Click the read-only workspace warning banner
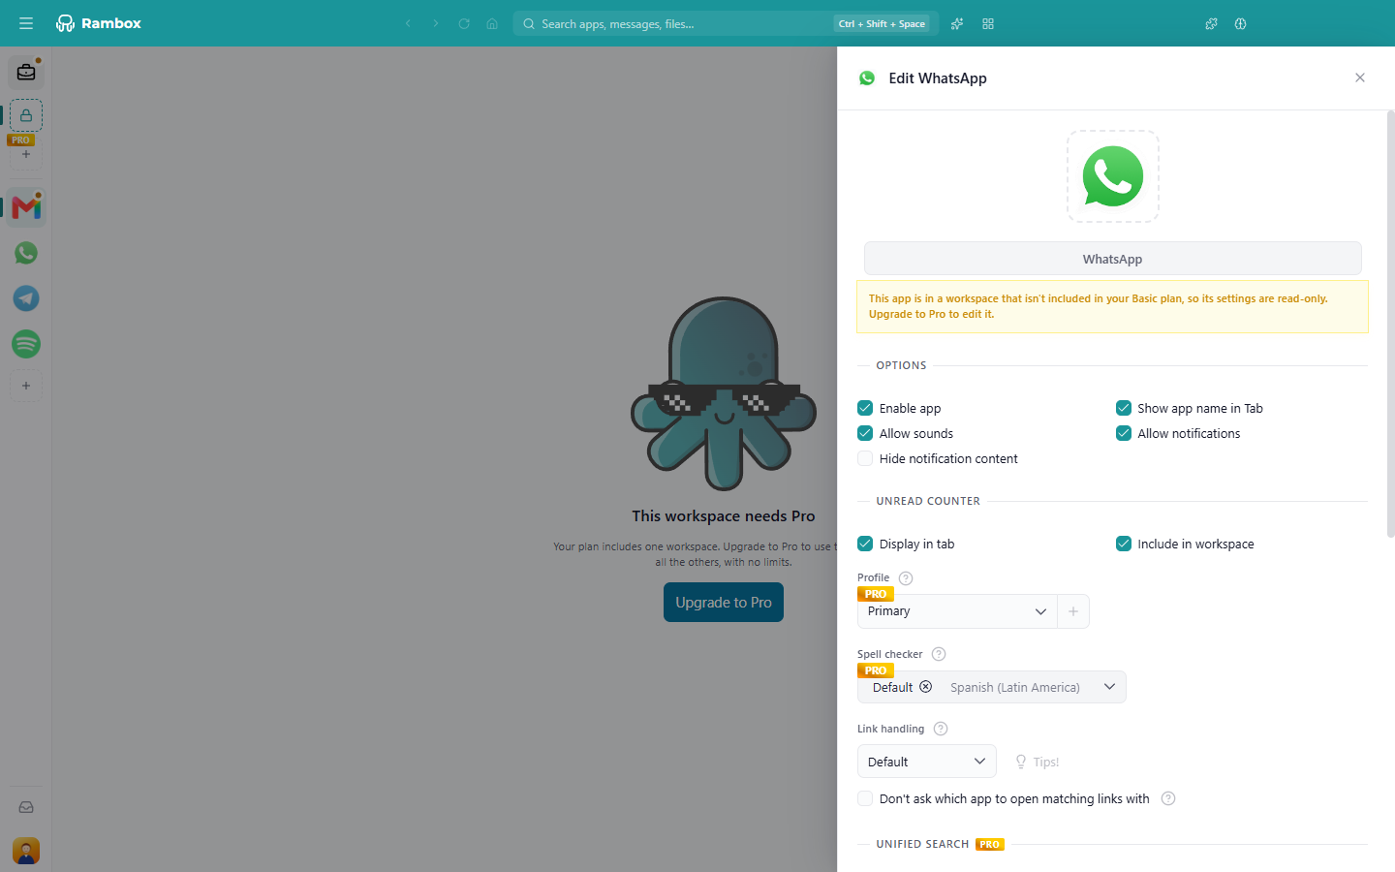This screenshot has height=872, width=1395. [1112, 306]
